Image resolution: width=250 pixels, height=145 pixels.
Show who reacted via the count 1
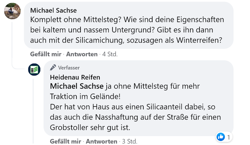(229, 137)
